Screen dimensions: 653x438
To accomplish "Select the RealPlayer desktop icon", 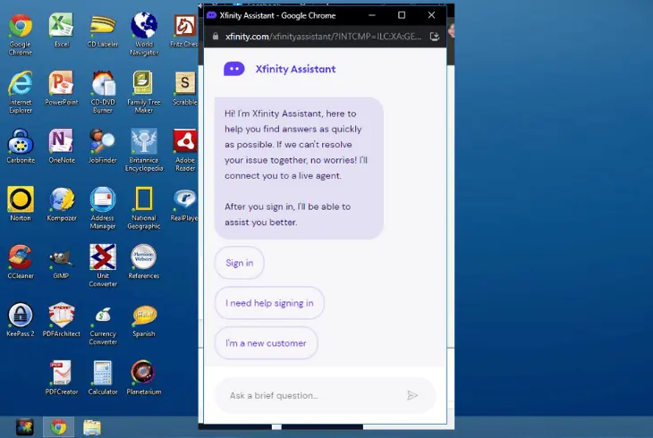I will (184, 204).
